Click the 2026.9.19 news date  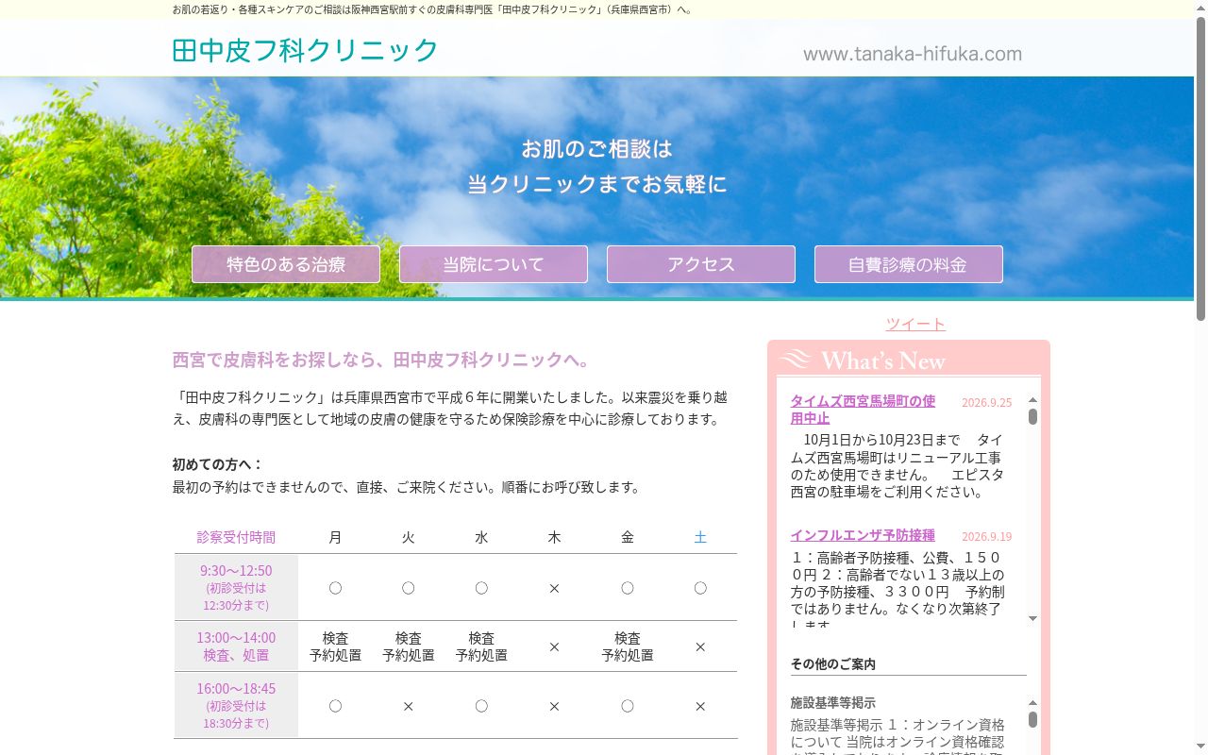coord(986,536)
